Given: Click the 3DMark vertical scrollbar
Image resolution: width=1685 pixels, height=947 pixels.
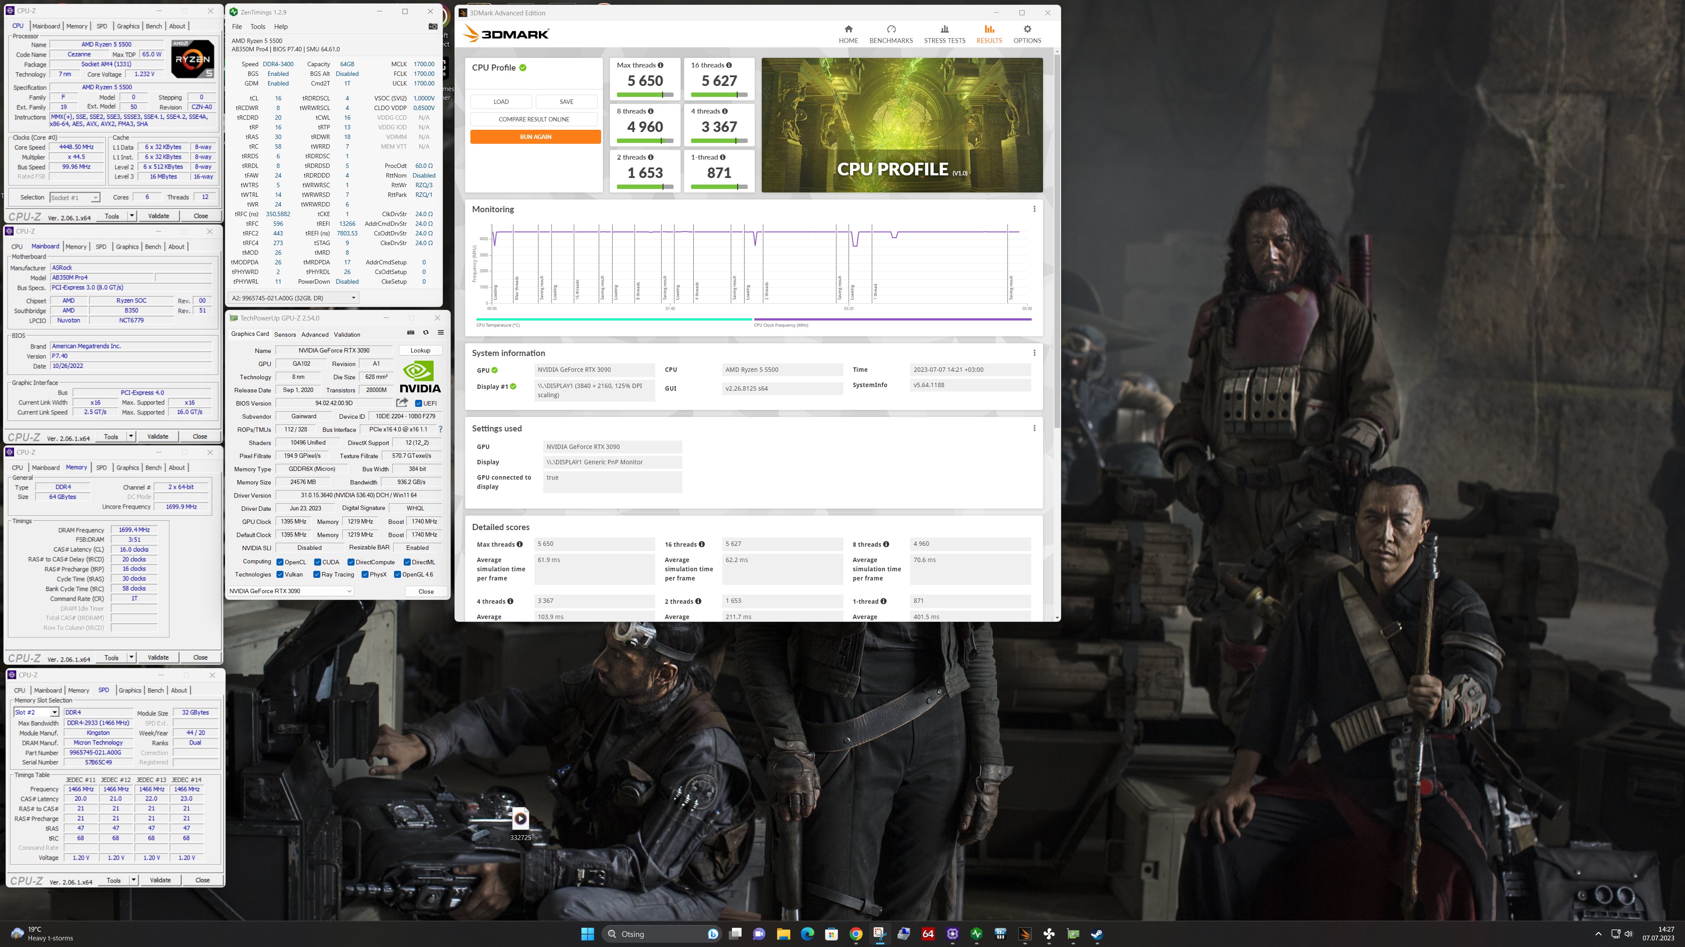Looking at the screenshot, I should tap(1056, 241).
